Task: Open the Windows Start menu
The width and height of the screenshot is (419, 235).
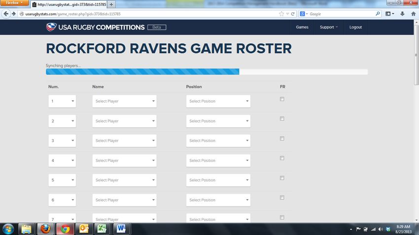Action: (8, 229)
